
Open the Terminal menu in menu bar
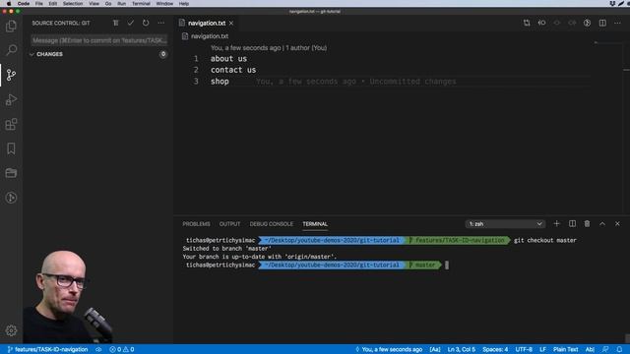(141, 3)
